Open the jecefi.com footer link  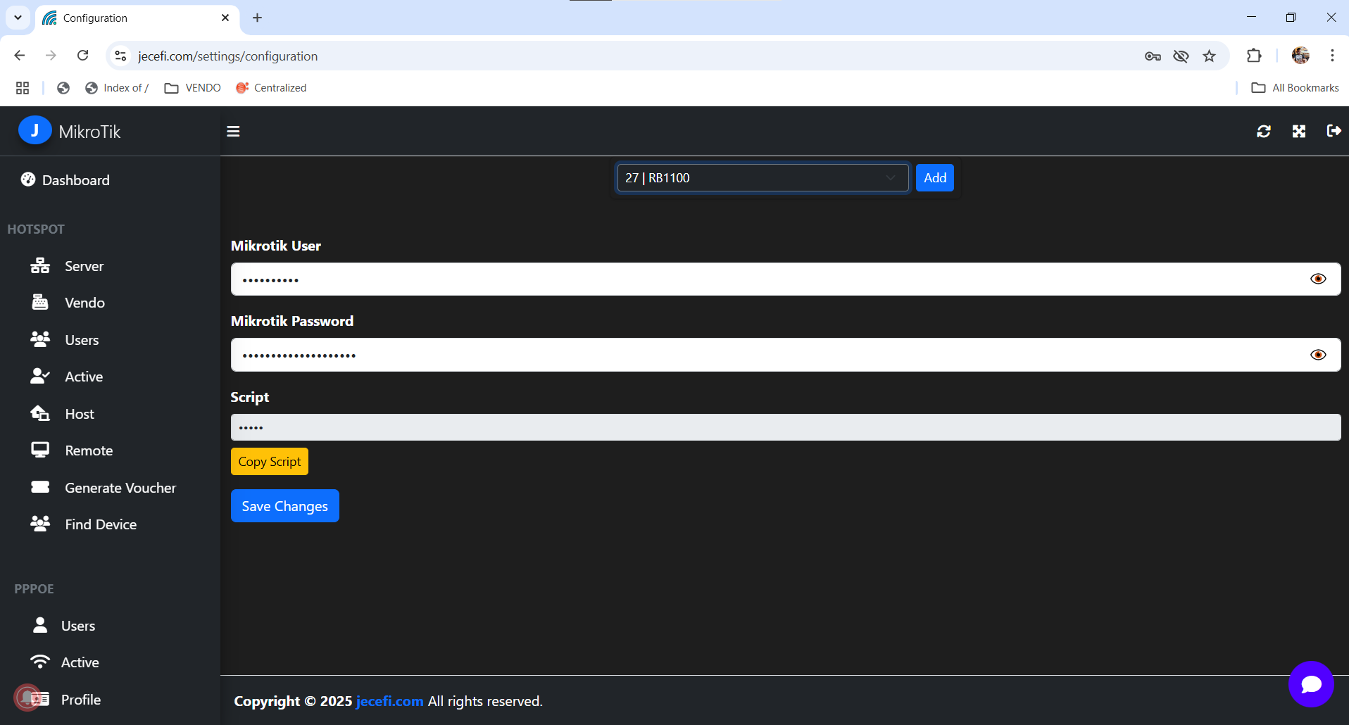click(x=390, y=701)
